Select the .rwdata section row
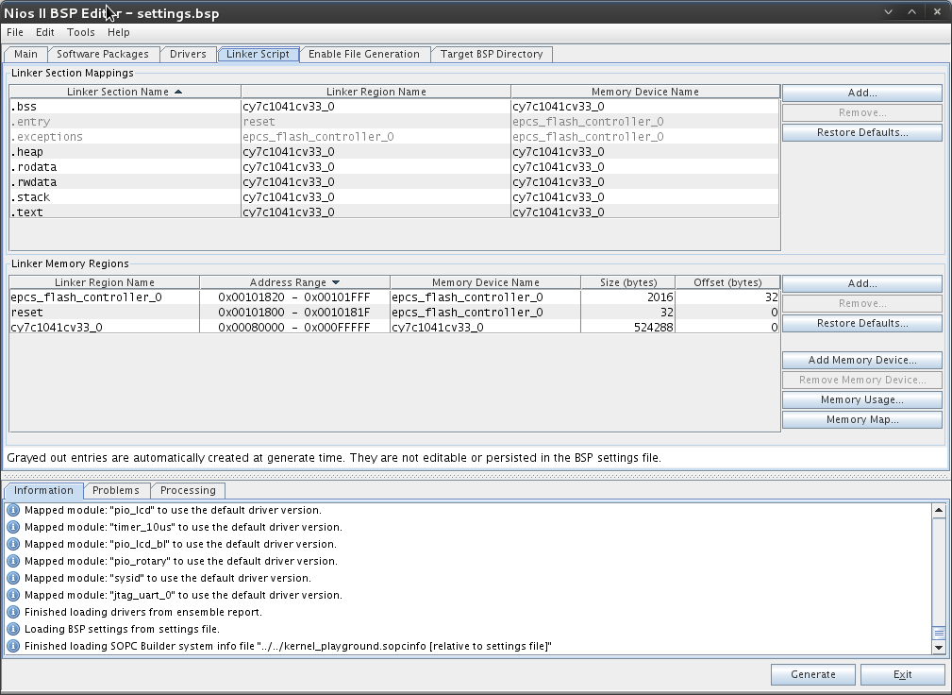The width and height of the screenshot is (952, 695). point(394,182)
